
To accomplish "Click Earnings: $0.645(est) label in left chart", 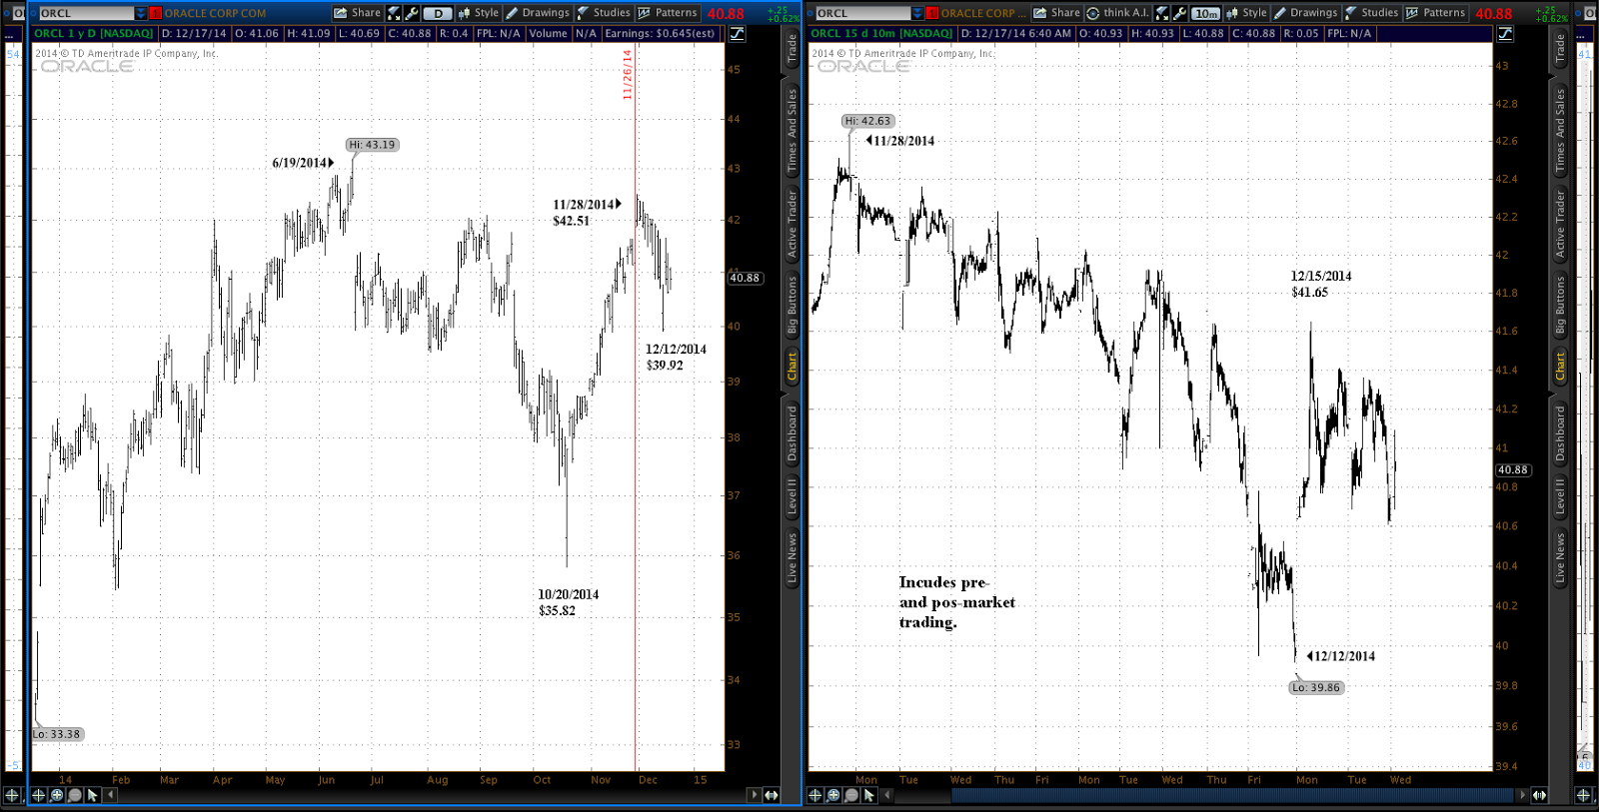I will point(661,33).
